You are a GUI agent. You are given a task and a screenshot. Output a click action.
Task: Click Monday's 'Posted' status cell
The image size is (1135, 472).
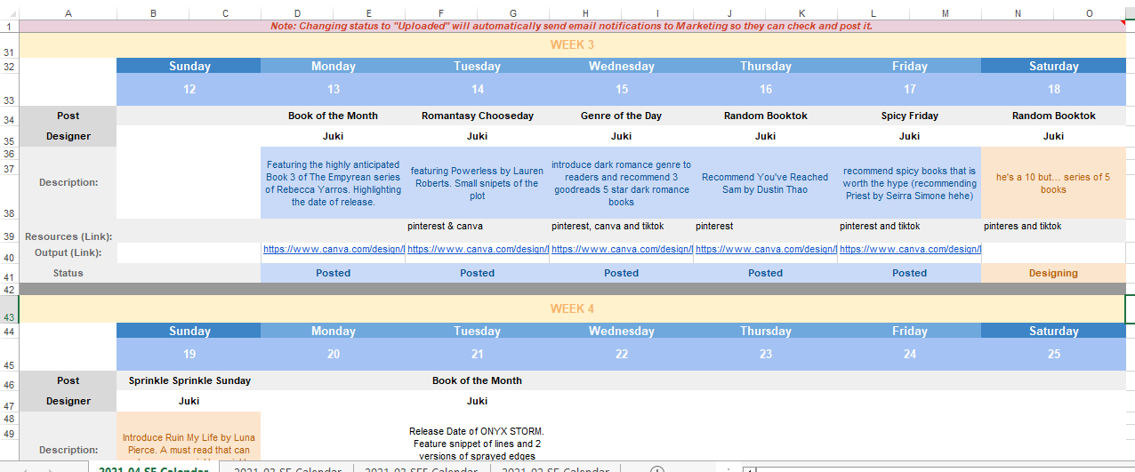pyautogui.click(x=334, y=273)
